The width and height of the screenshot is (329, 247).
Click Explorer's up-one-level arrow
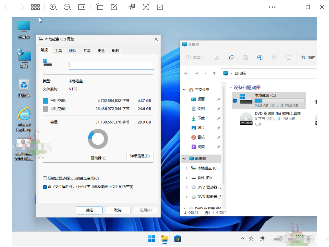click(x=214, y=73)
